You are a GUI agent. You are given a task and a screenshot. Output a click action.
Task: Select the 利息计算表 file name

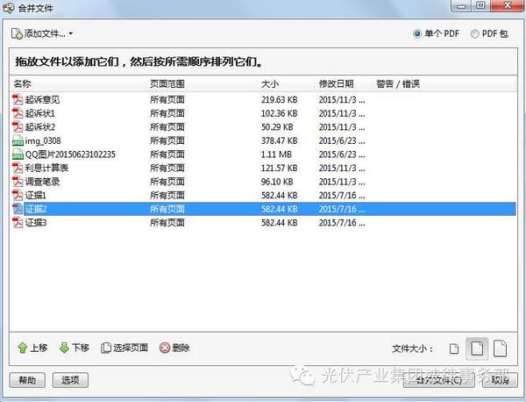tap(46, 168)
